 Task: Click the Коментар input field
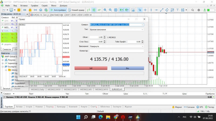click(x=117, y=51)
